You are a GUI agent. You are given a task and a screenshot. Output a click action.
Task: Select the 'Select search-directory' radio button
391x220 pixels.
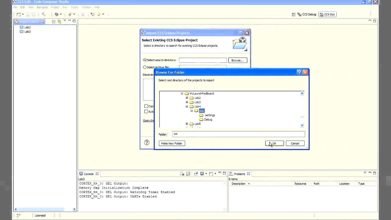tap(145, 60)
